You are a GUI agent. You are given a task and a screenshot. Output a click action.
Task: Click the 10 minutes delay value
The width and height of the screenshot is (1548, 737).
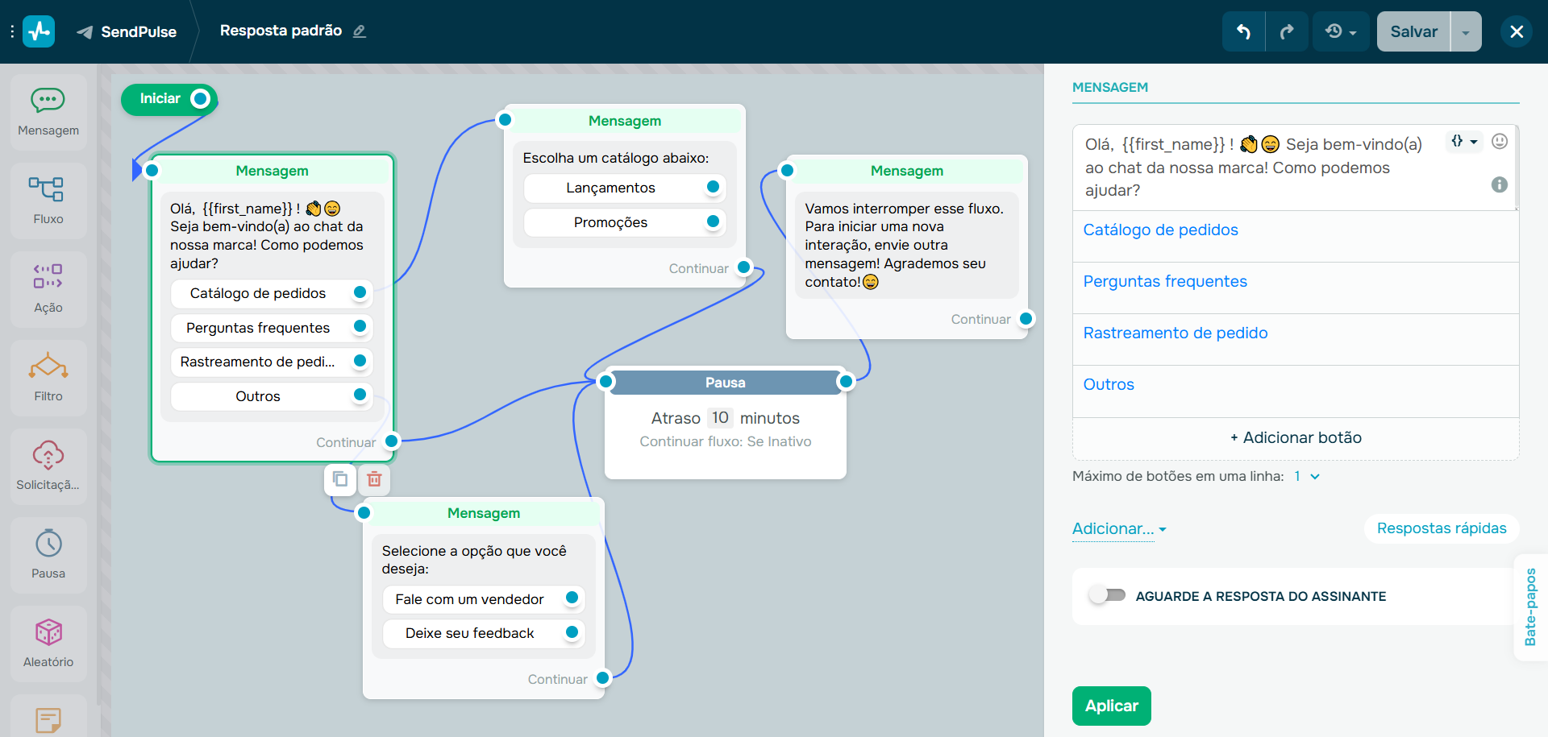720,417
